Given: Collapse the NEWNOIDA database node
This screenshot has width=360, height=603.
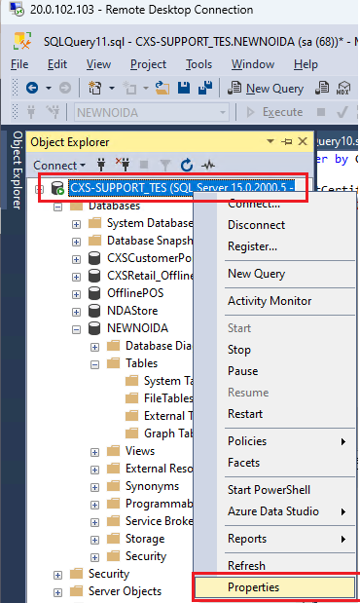Looking at the screenshot, I should pyautogui.click(x=77, y=329).
